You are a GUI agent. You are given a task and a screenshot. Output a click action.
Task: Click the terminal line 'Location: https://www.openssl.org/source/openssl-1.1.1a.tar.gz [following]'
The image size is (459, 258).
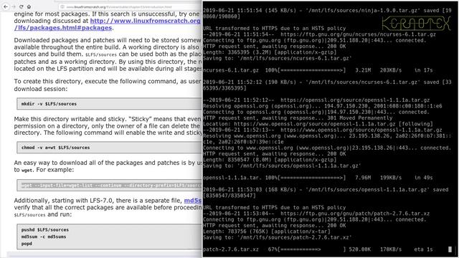[318, 124]
